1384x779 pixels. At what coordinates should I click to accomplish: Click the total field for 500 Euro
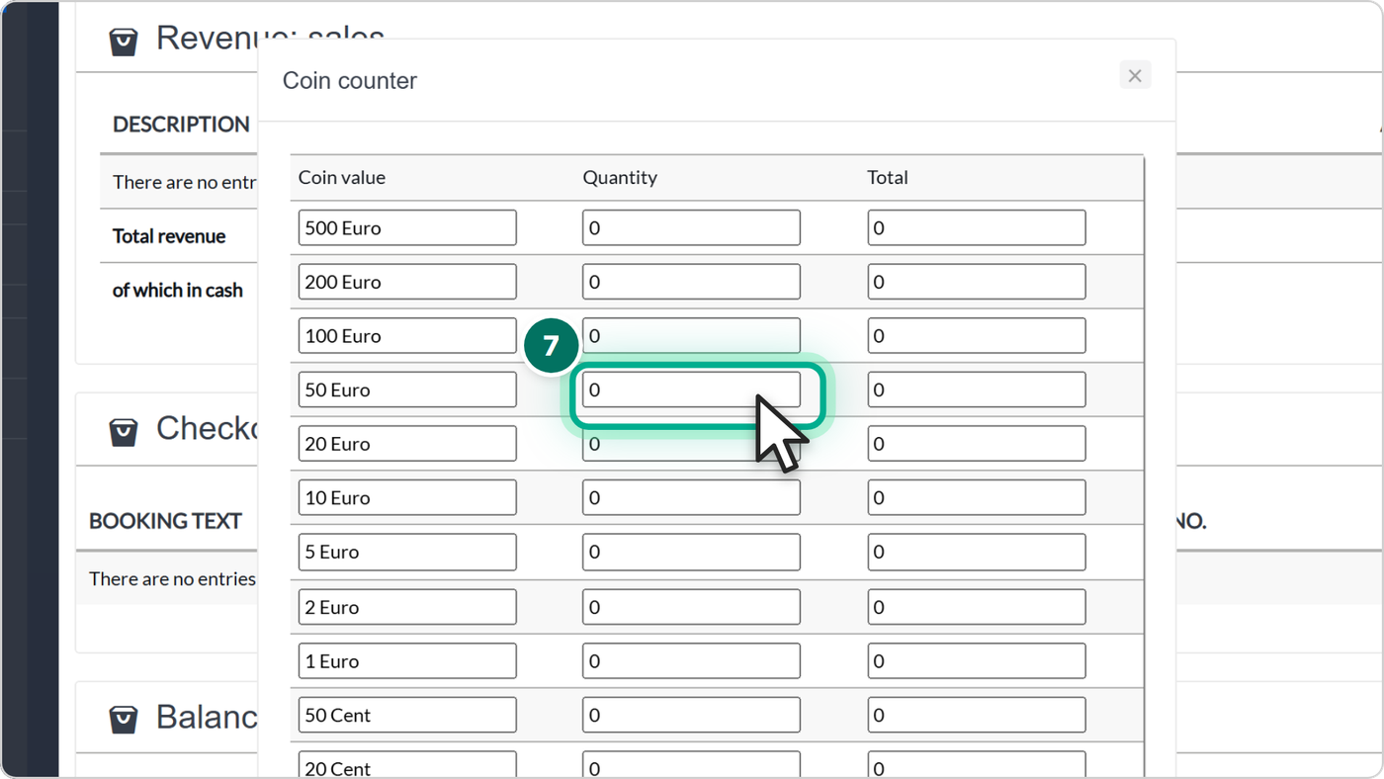pyautogui.click(x=977, y=227)
